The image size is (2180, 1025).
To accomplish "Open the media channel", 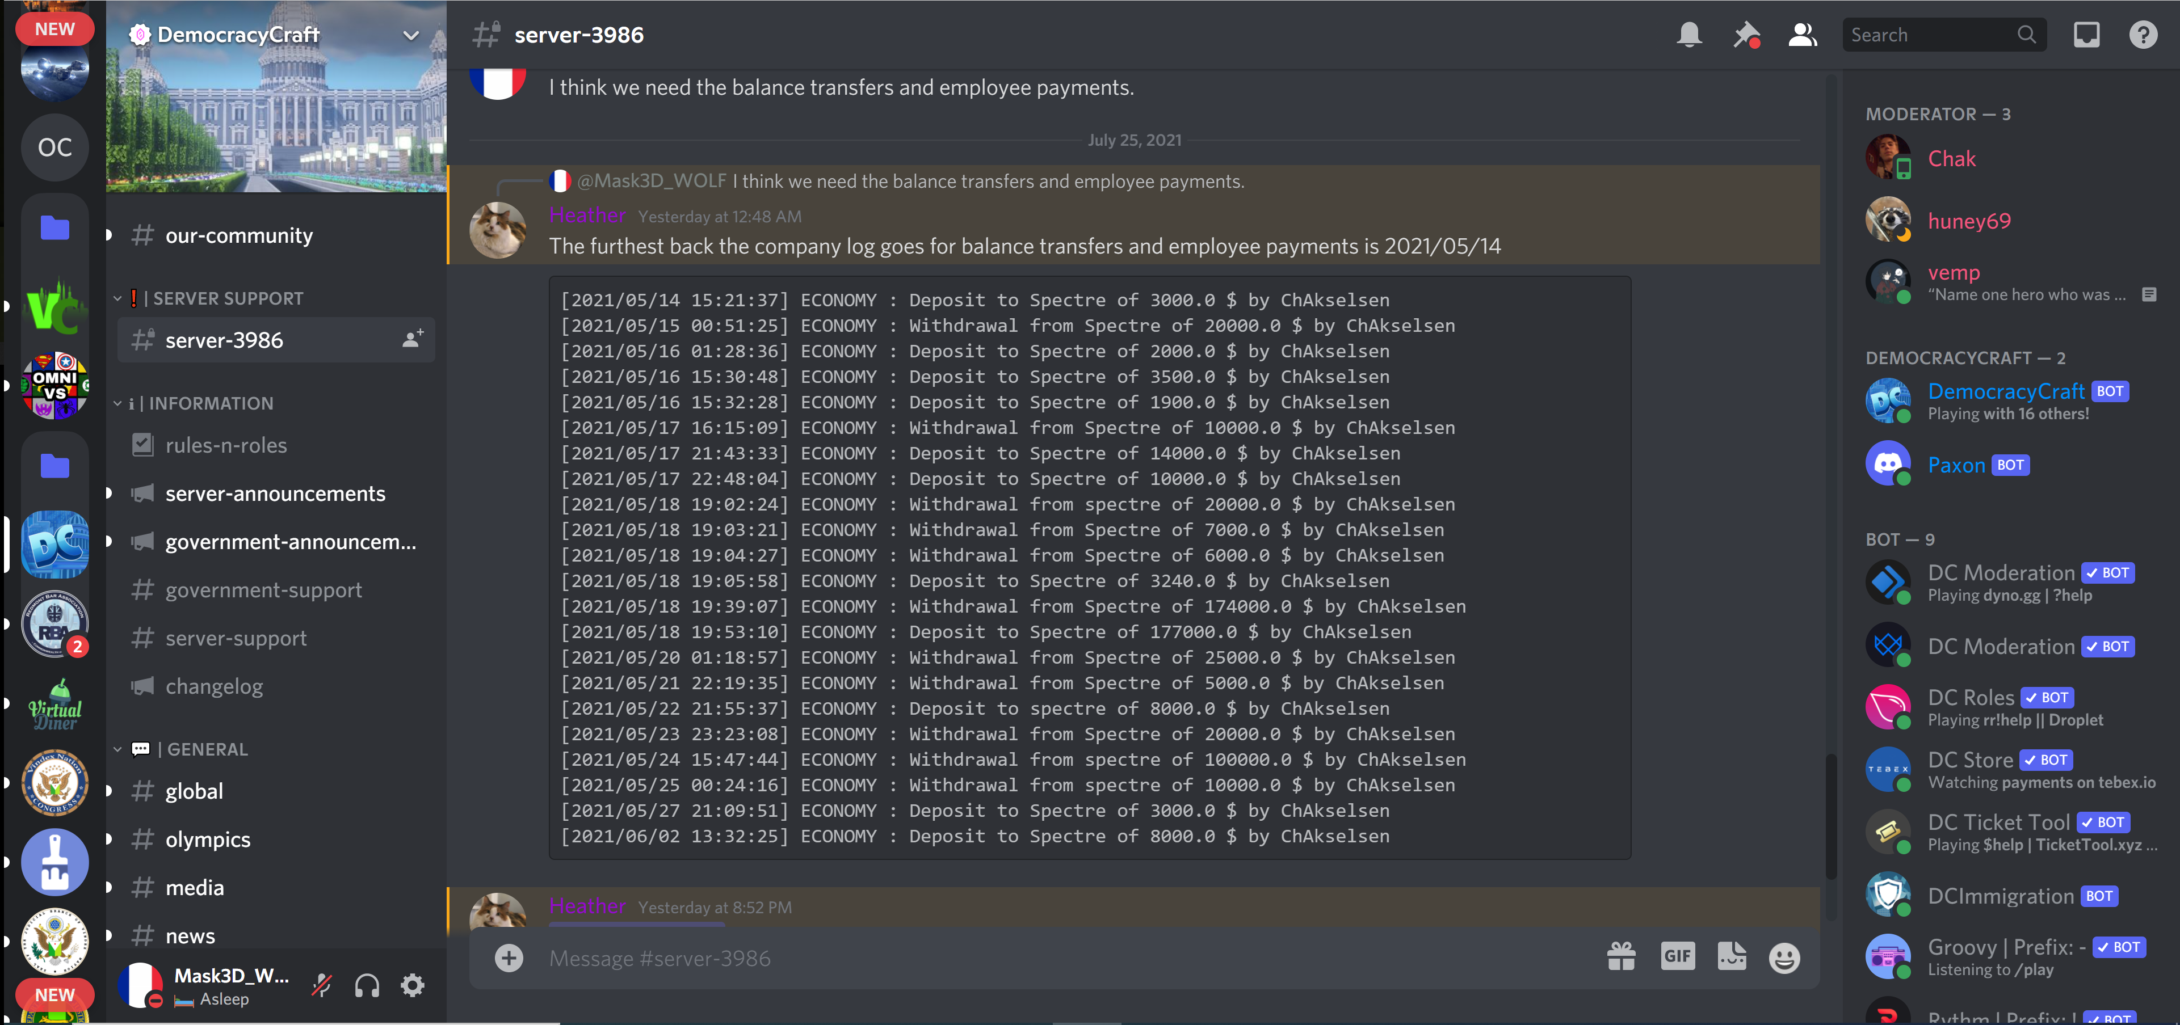I will pyautogui.click(x=276, y=887).
